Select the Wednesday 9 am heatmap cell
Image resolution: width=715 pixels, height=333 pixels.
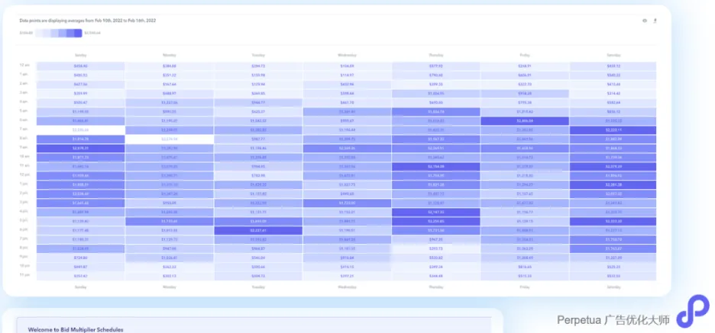point(347,149)
